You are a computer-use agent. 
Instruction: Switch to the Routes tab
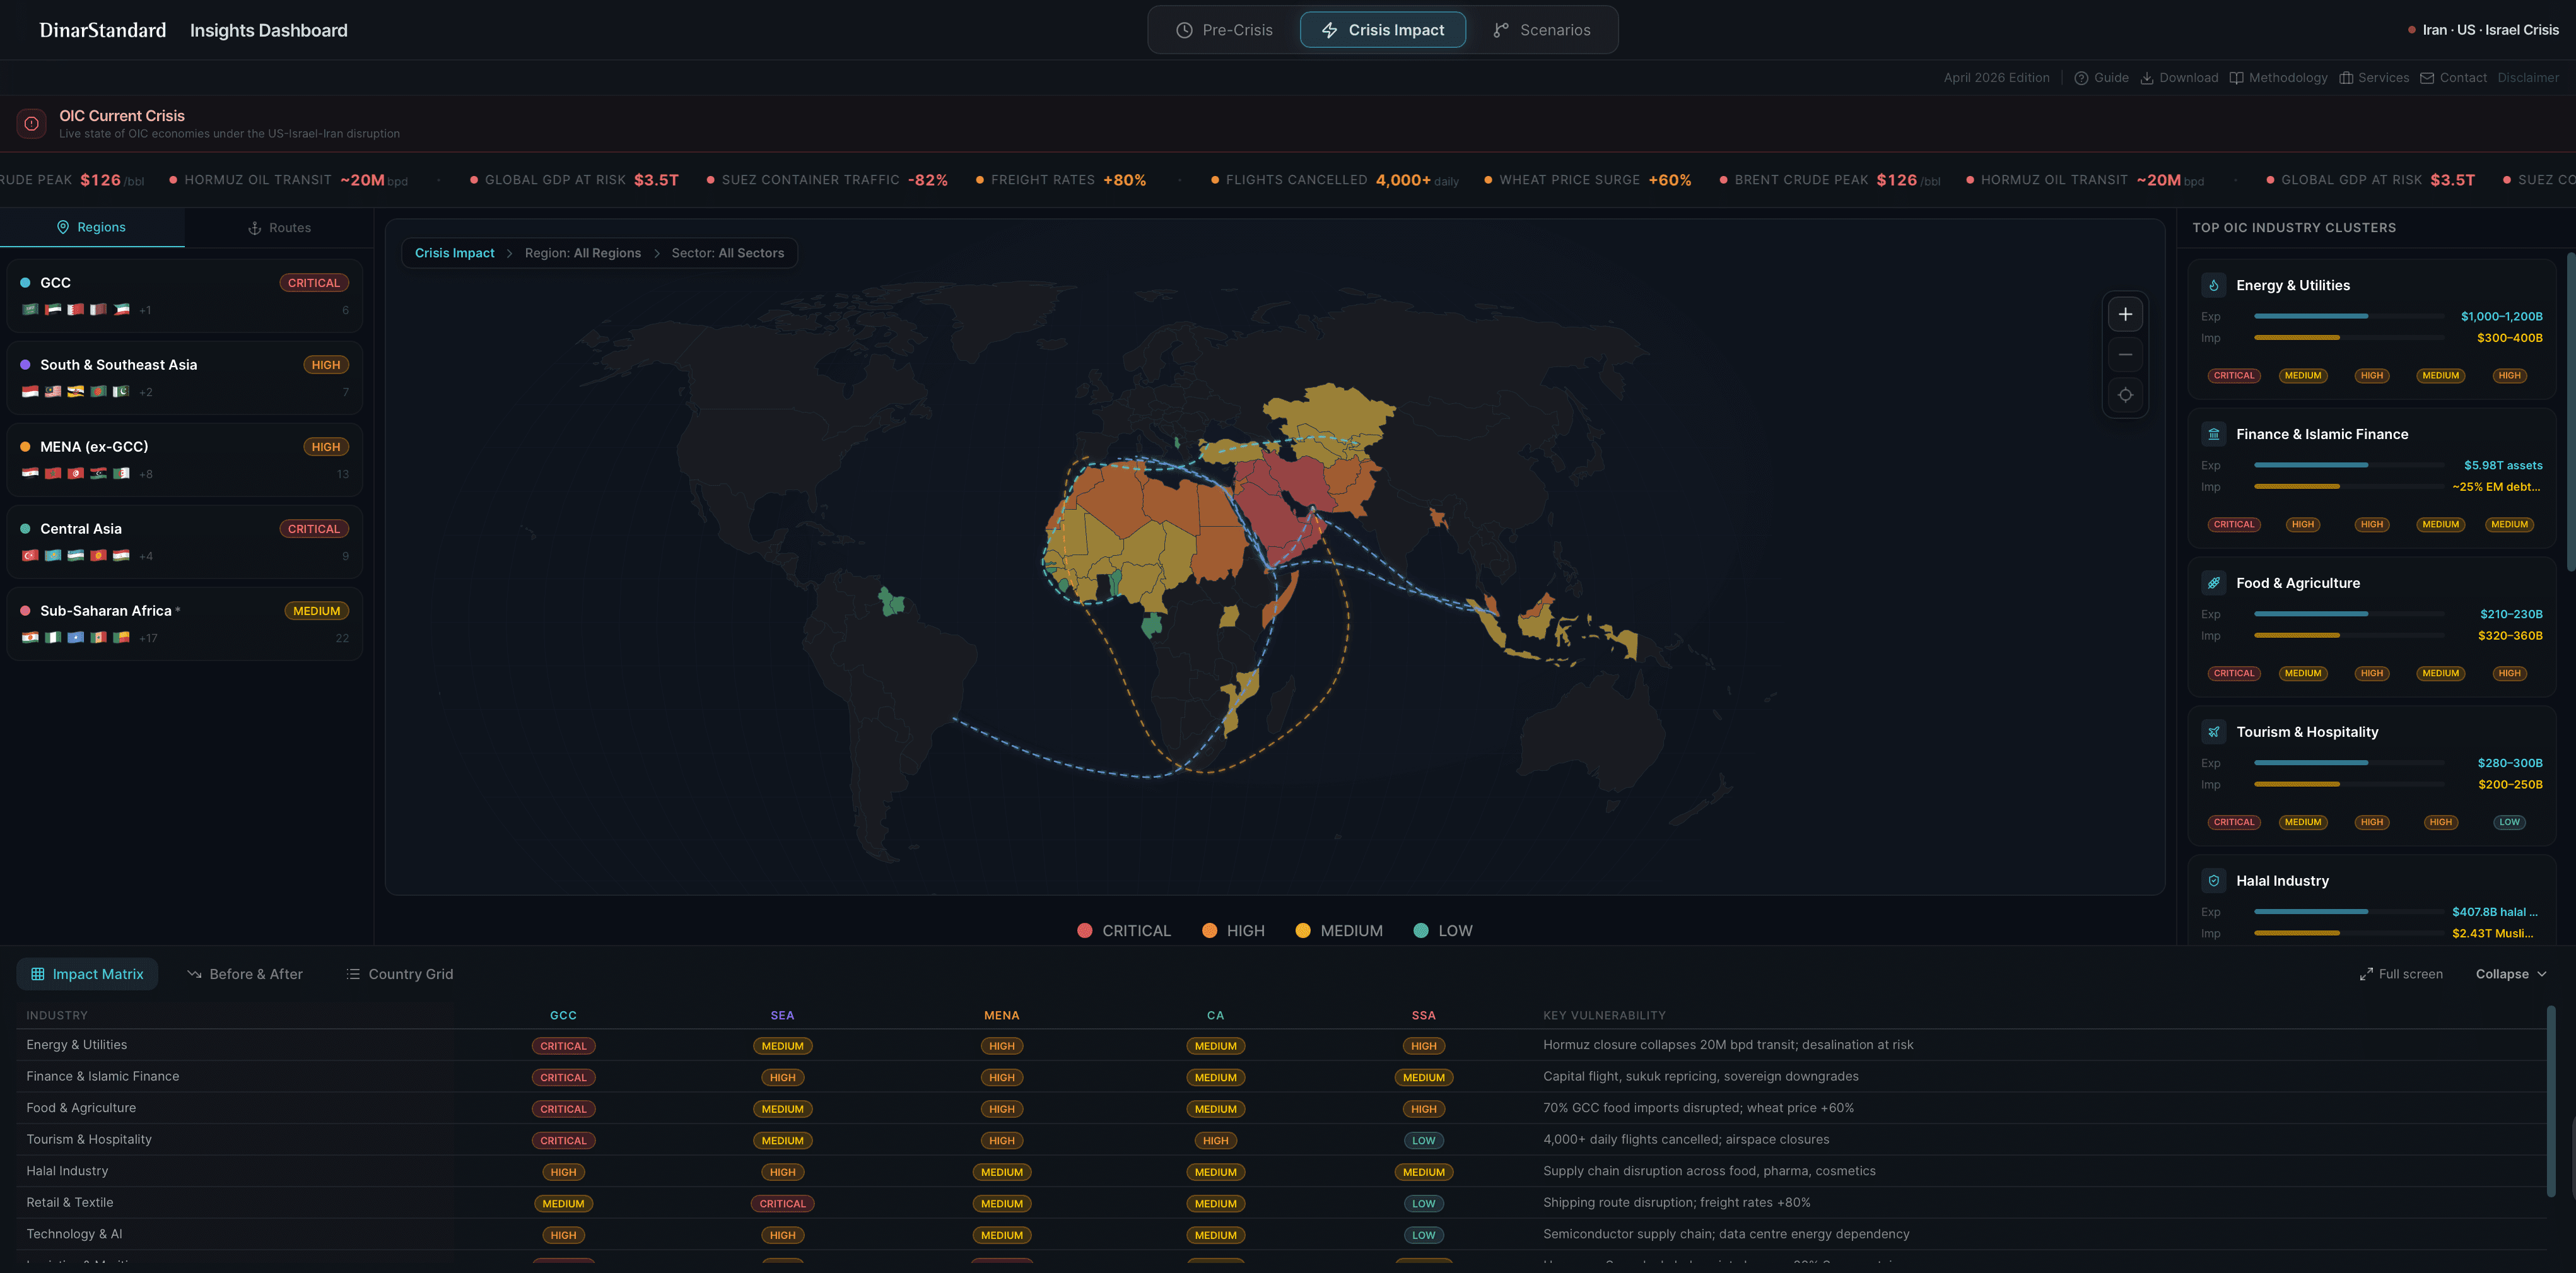tap(279, 228)
